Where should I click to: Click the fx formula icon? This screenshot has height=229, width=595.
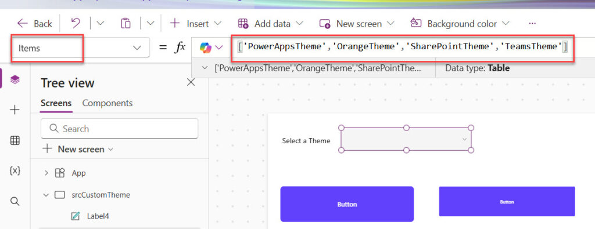(180, 48)
